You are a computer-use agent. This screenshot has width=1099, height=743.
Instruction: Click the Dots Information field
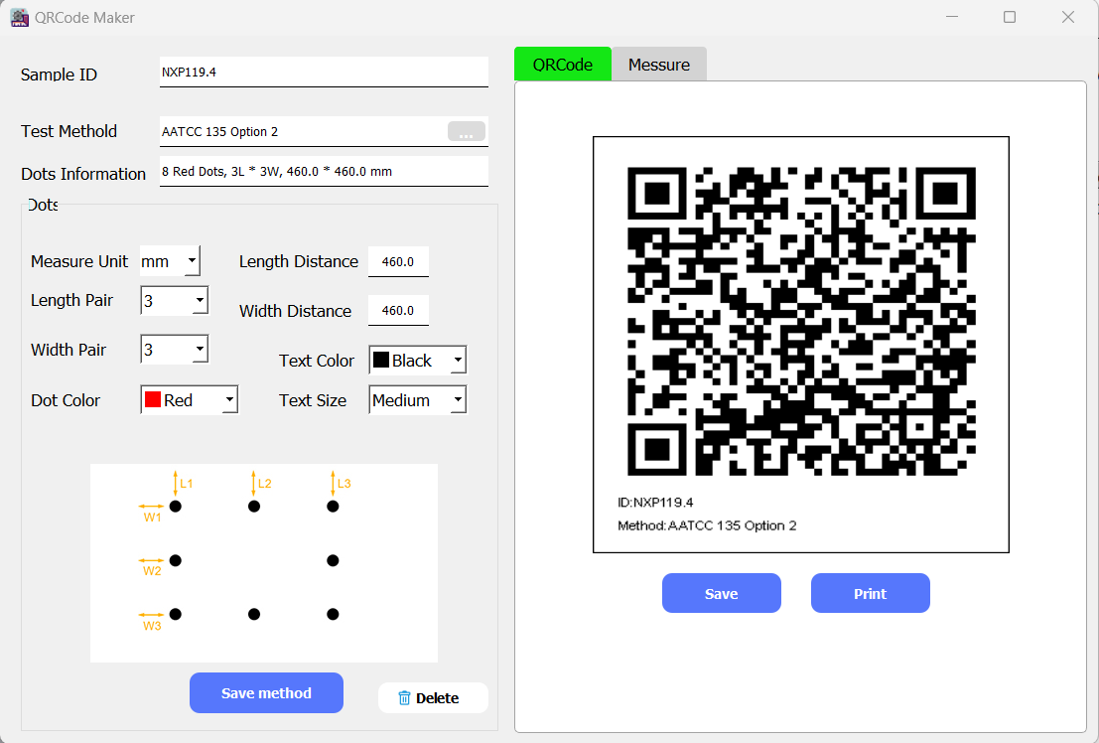pos(324,171)
